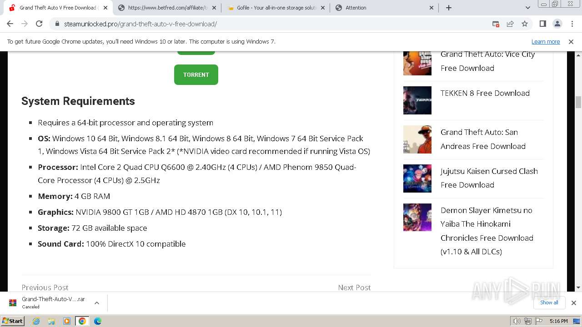The height and width of the screenshot is (327, 582).
Task: Open a new tab with the plus button
Action: [449, 8]
